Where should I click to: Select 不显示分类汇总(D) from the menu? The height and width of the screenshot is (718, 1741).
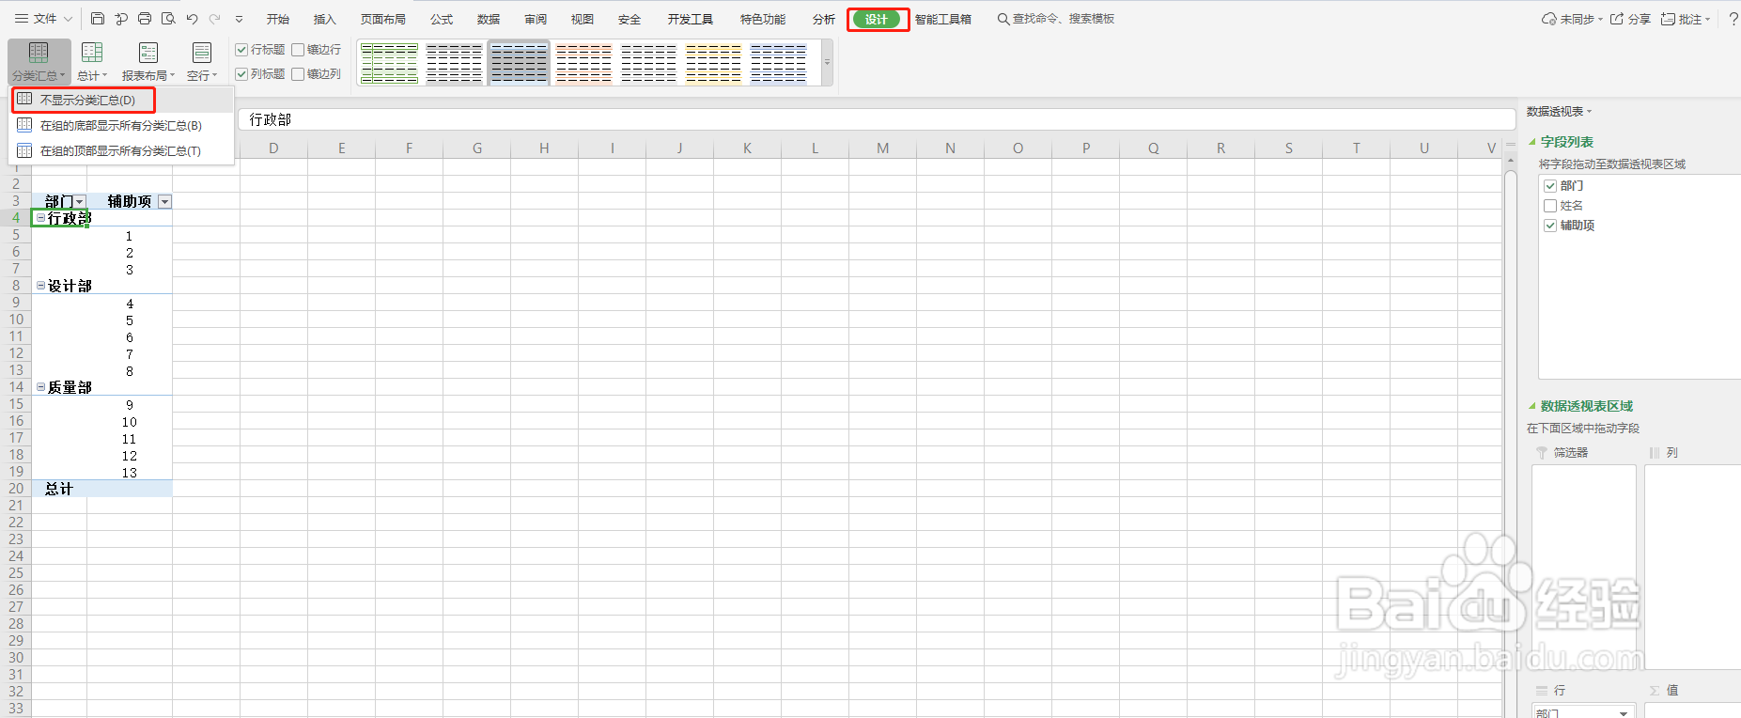click(x=122, y=100)
